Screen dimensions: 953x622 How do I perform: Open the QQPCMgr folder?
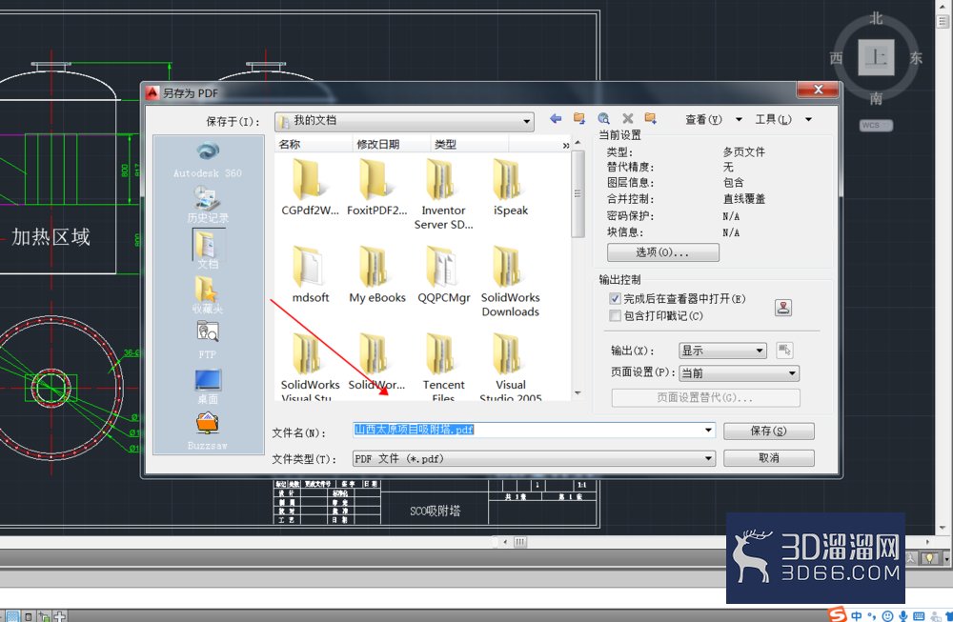coord(444,274)
